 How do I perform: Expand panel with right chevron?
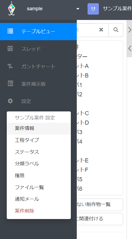point(130,30)
